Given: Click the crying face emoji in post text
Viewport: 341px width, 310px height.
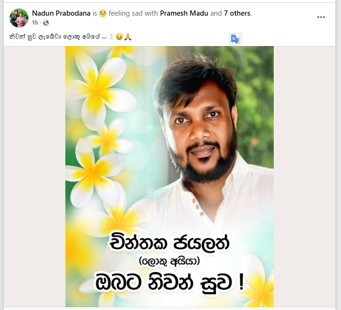Looking at the screenshot, I should pyautogui.click(x=119, y=37).
